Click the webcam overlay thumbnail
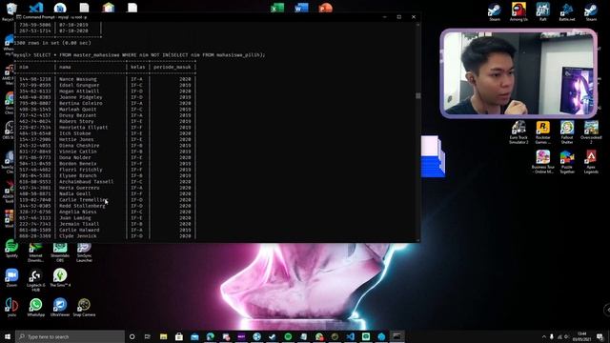The width and height of the screenshot is (610, 343). click(518, 73)
